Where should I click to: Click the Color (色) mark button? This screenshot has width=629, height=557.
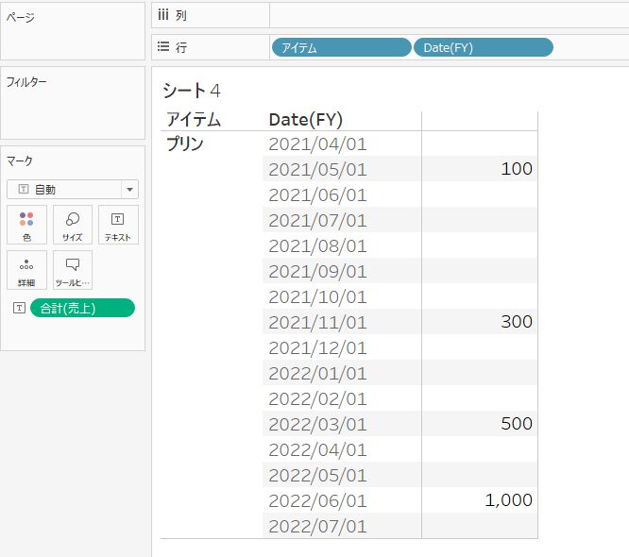click(x=26, y=225)
